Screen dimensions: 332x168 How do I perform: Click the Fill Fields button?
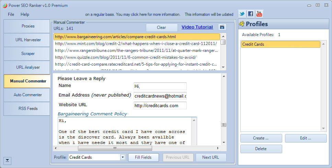(x=144, y=157)
